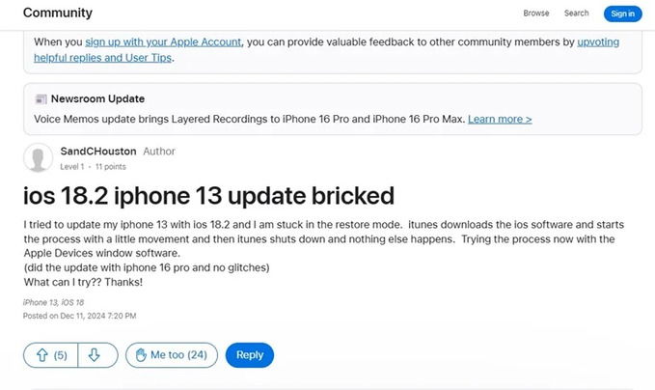Click the Learn more link about Voice Memos
The height and width of the screenshot is (390, 655).
pos(500,119)
